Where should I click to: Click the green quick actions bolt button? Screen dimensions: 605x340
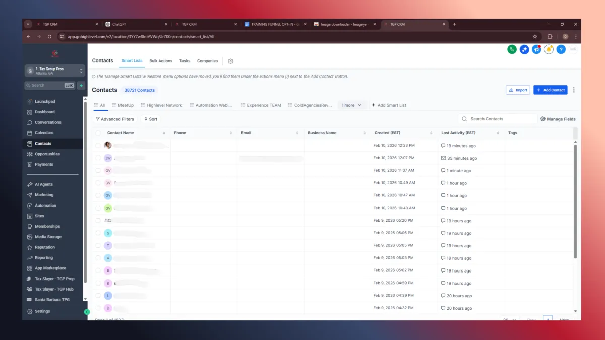pyautogui.click(x=81, y=85)
